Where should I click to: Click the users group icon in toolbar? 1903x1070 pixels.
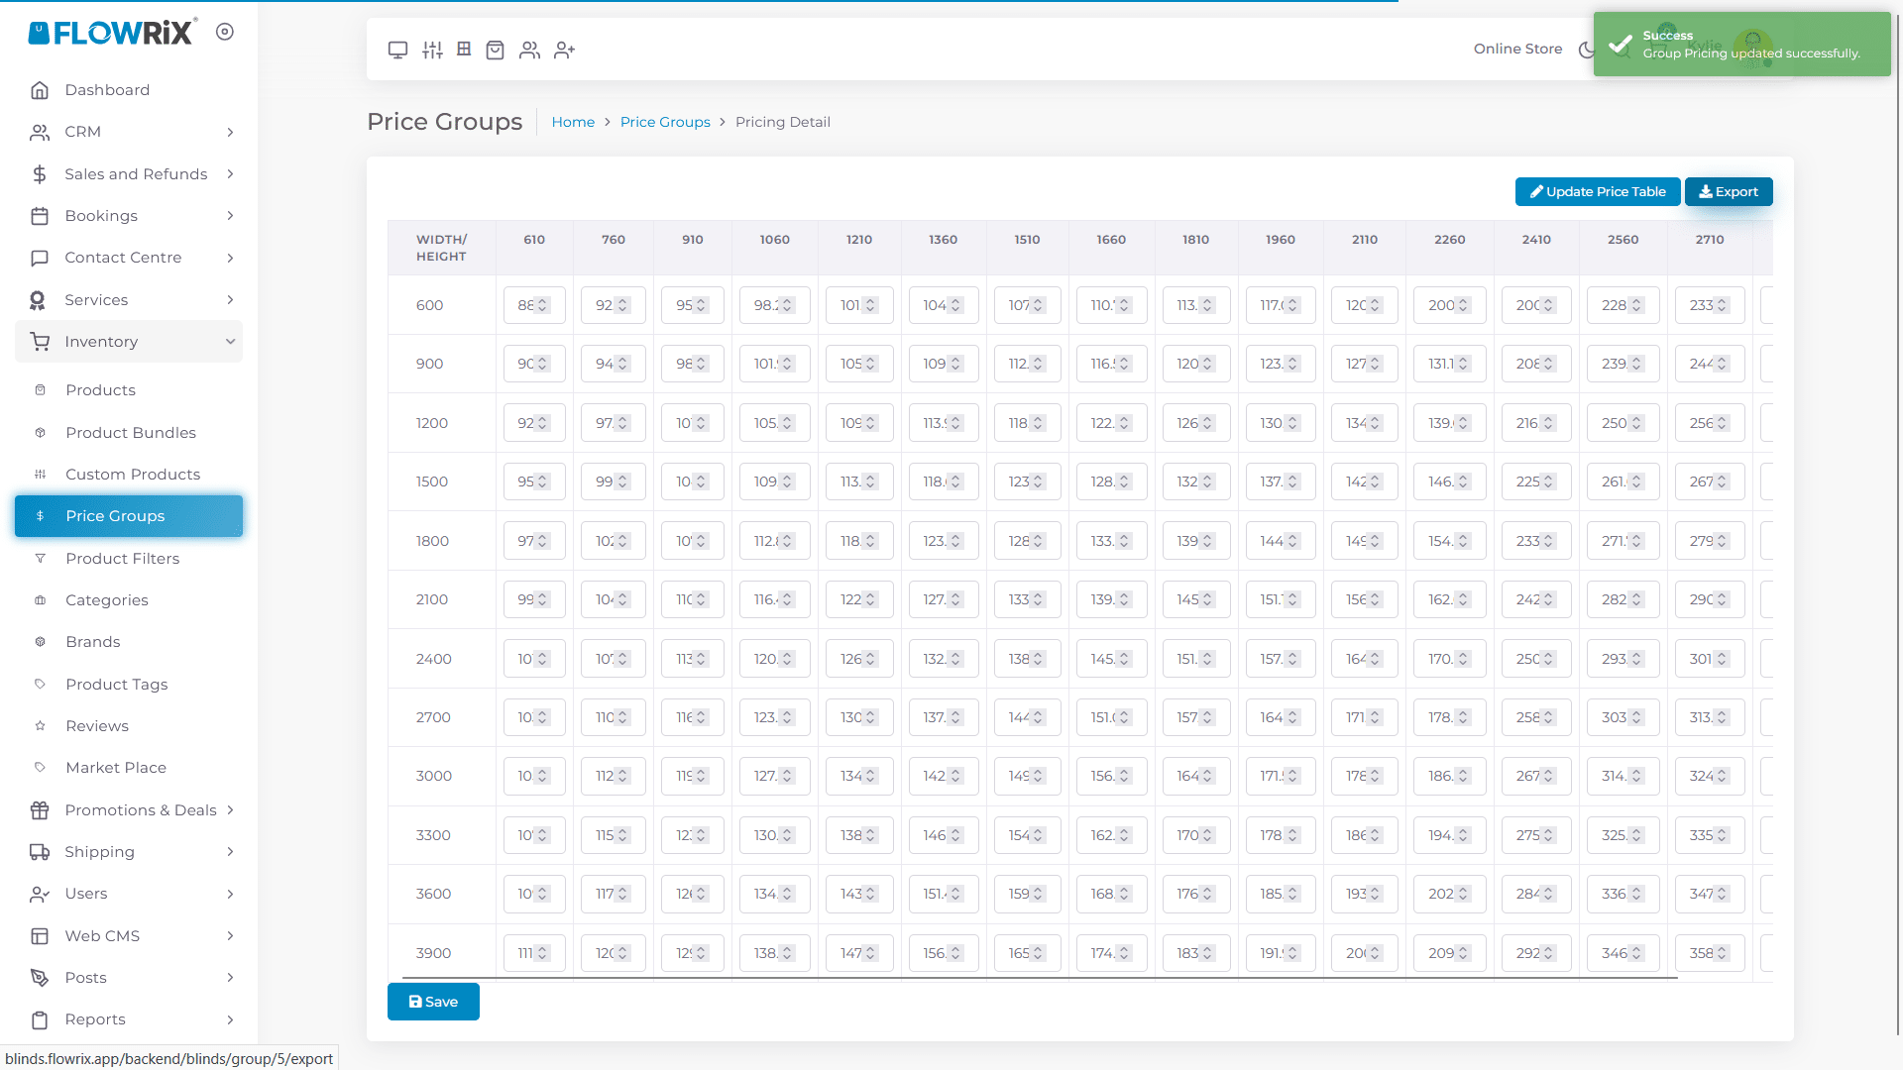[530, 50]
